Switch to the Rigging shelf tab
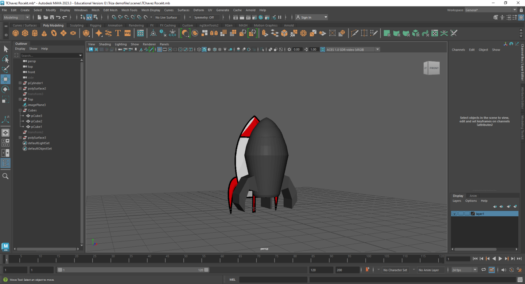The height and width of the screenshot is (284, 525). tap(96, 25)
